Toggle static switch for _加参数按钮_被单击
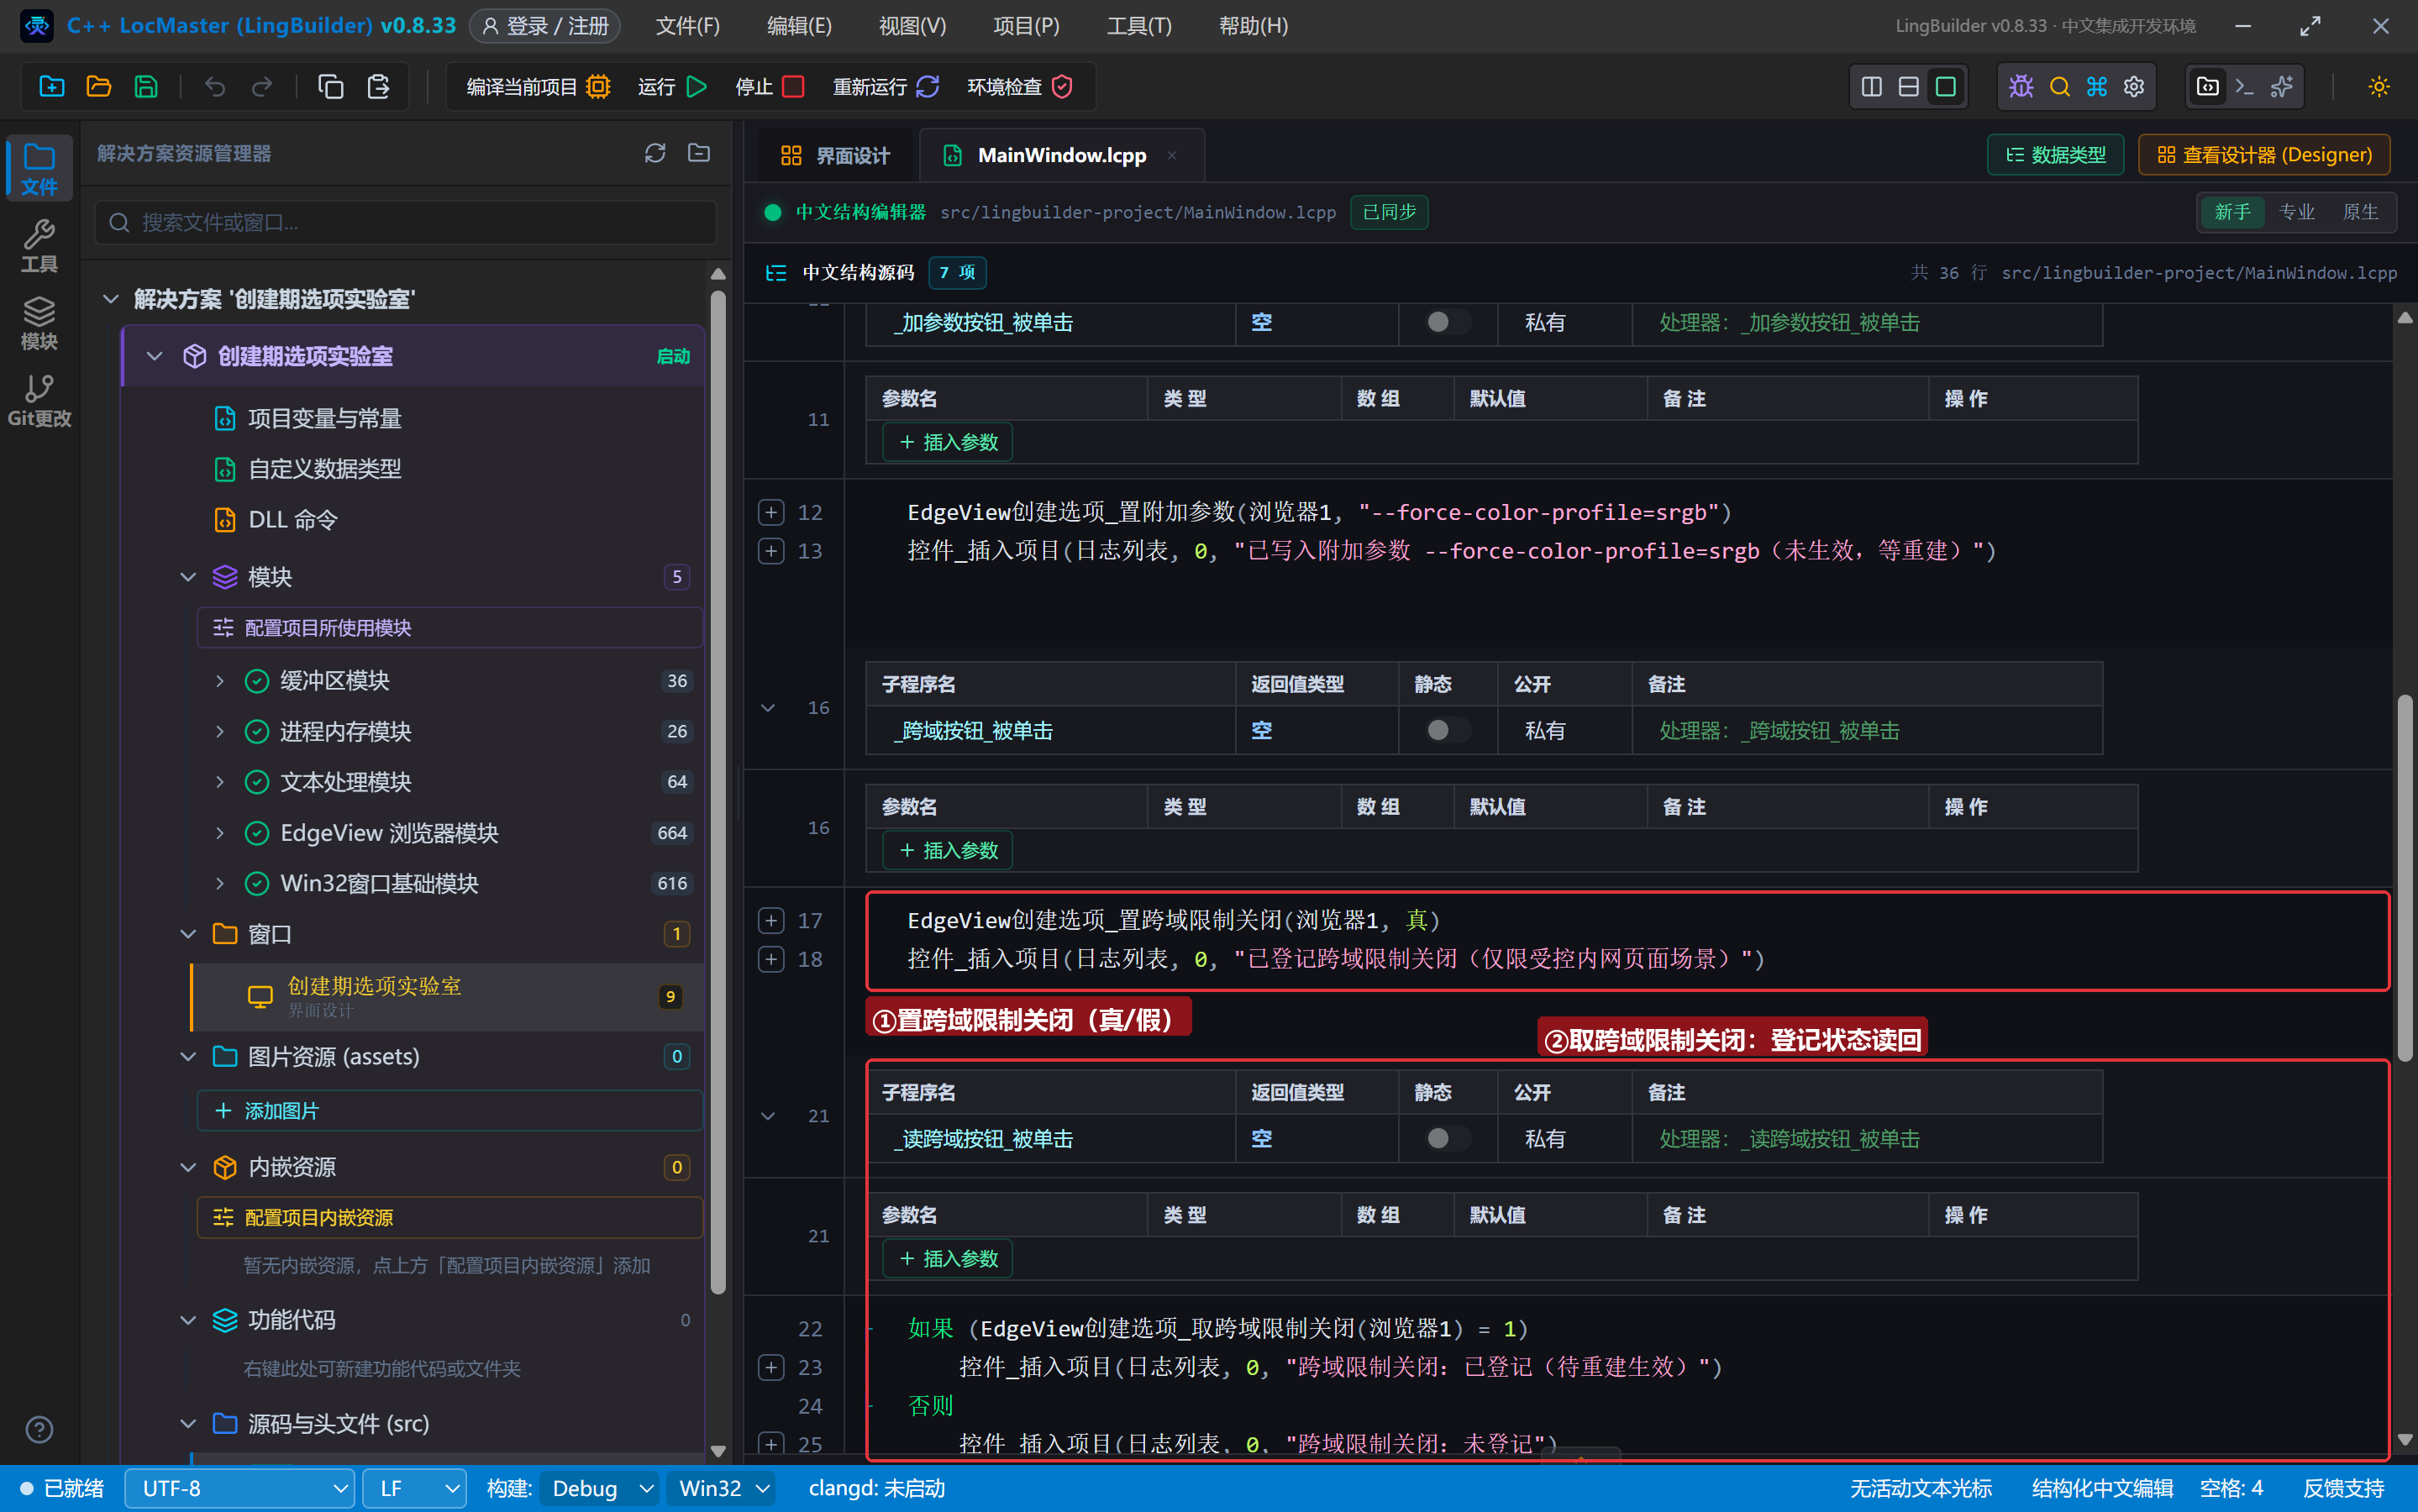Screen dimensions: 2418x1512 pyautogui.click(x=1446, y=322)
